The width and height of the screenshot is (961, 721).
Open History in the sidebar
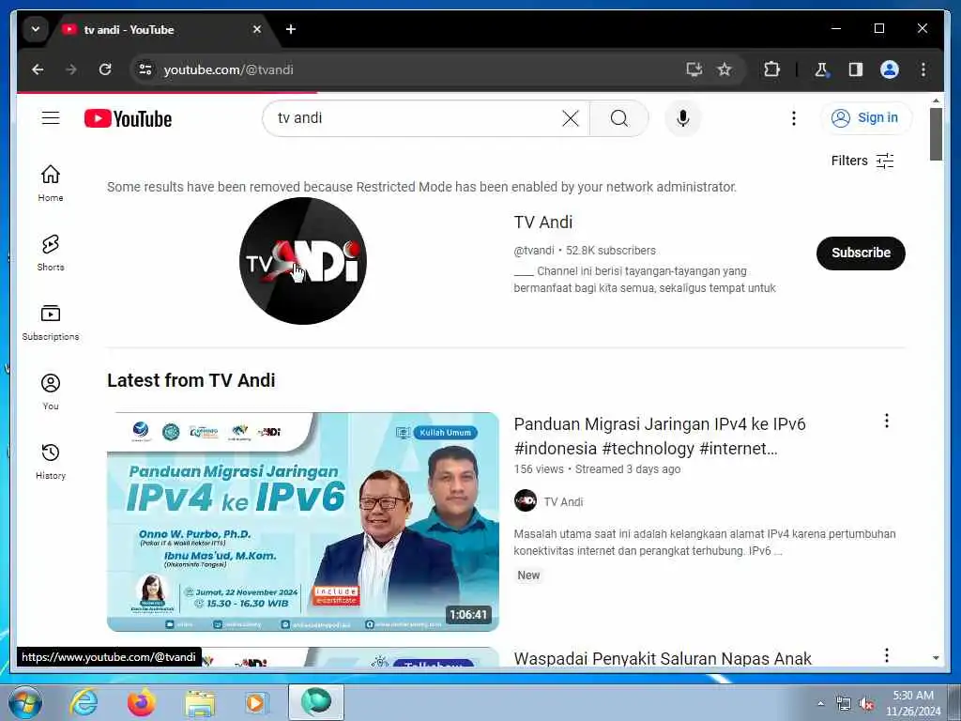click(x=51, y=461)
